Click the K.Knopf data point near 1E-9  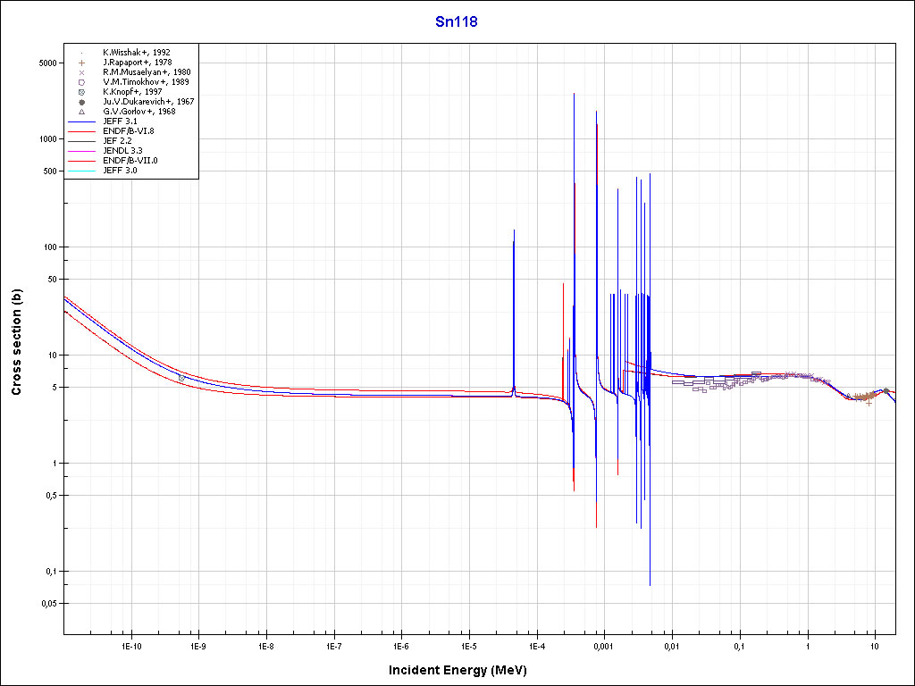[182, 378]
